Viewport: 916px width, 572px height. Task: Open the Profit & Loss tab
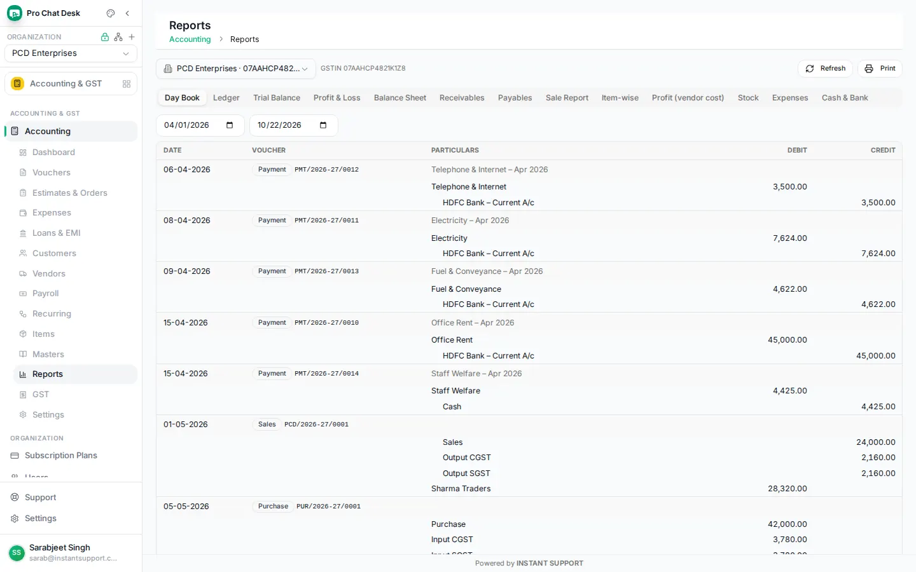(x=337, y=98)
